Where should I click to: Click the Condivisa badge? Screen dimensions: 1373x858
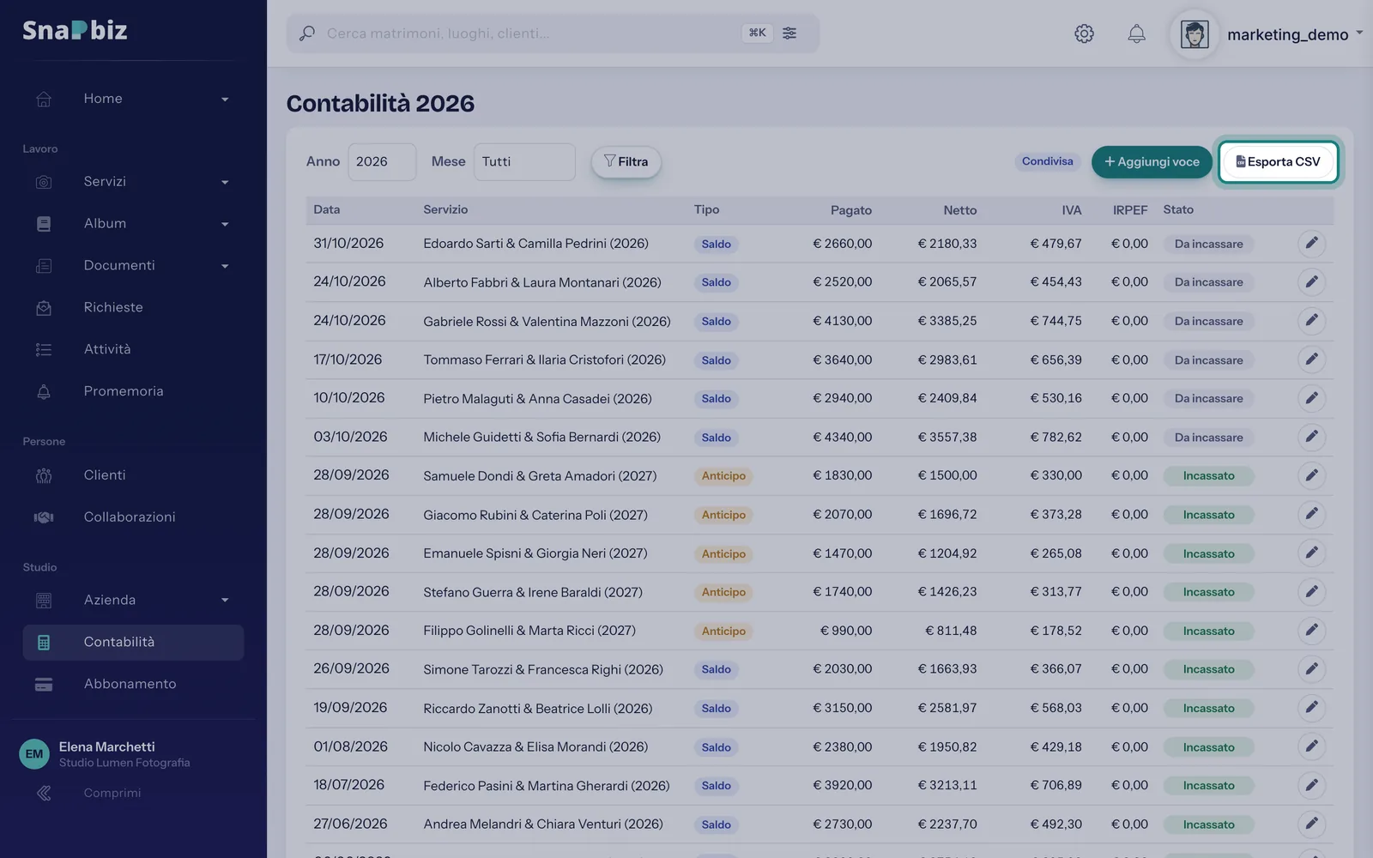tap(1047, 161)
